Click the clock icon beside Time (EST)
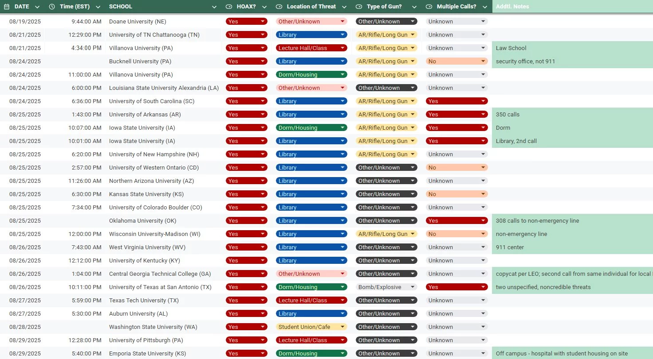This screenshot has height=359, width=653. coord(52,7)
